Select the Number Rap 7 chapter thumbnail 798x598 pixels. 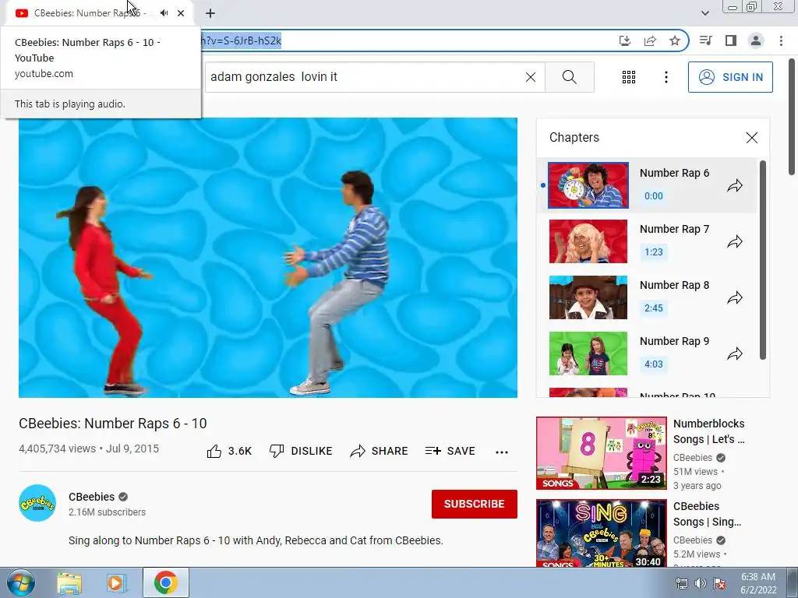point(588,241)
